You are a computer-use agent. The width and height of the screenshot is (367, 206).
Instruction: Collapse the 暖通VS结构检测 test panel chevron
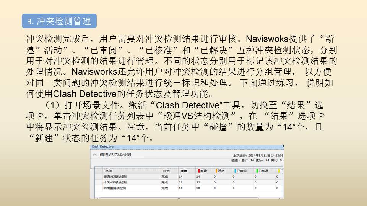(94, 154)
